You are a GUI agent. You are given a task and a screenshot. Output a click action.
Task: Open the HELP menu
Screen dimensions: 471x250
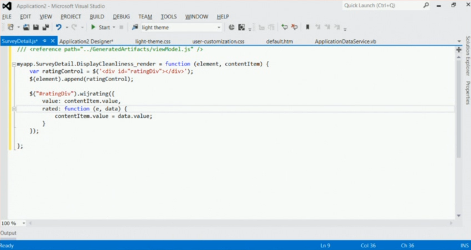click(x=223, y=17)
